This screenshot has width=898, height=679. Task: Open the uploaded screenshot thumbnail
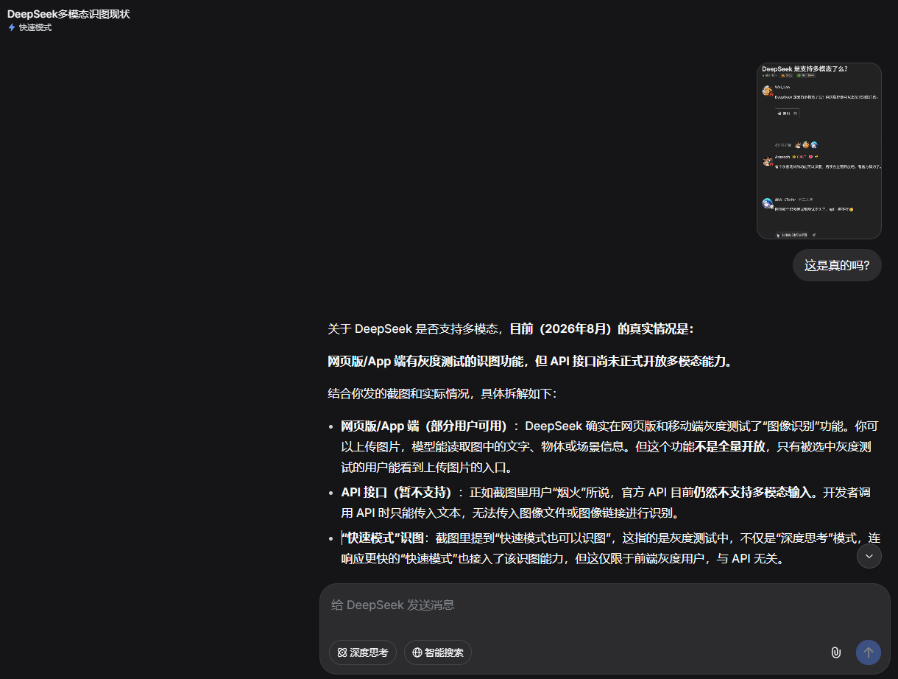tap(819, 151)
